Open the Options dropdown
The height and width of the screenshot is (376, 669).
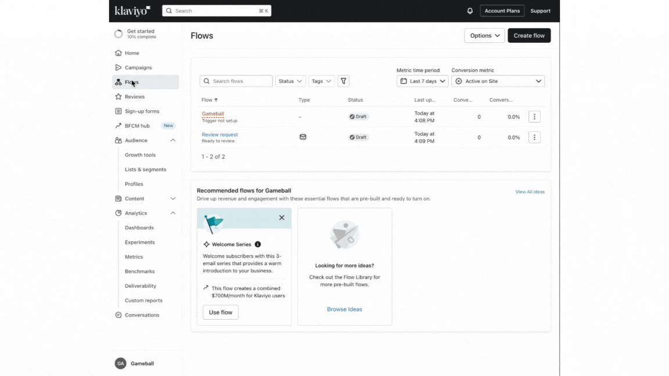click(x=484, y=35)
